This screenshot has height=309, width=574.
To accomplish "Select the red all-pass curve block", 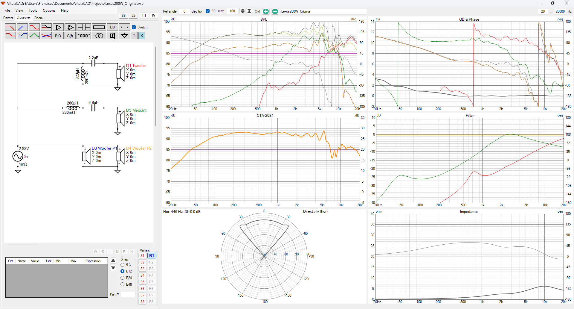I will 34,27.
